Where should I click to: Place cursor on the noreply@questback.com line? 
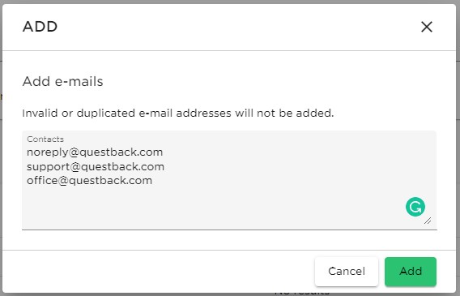95,152
